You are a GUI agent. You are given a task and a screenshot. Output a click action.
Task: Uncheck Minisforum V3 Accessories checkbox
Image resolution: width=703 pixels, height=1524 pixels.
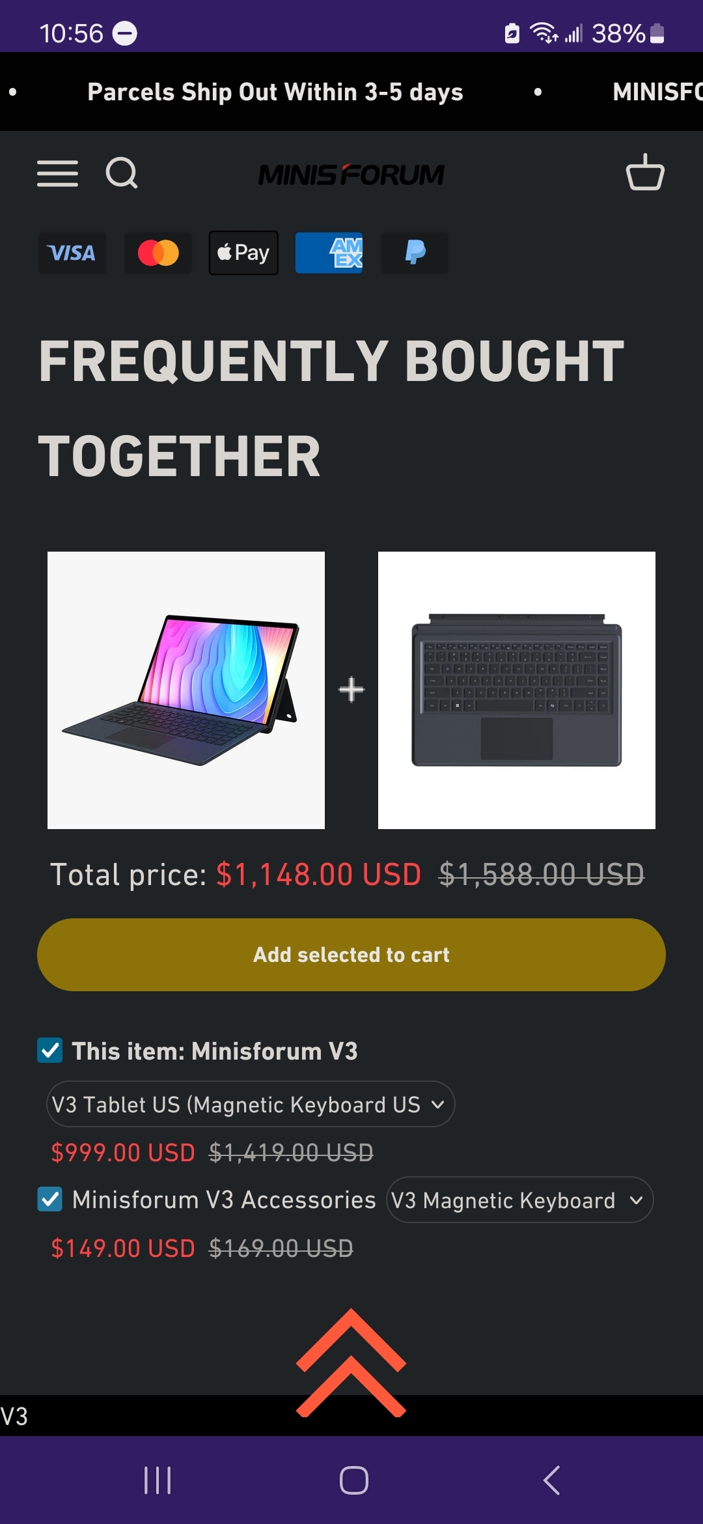coord(50,1199)
